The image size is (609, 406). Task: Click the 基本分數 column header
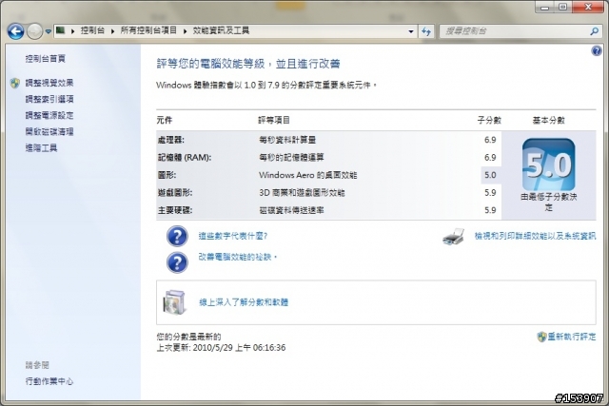[x=548, y=121]
